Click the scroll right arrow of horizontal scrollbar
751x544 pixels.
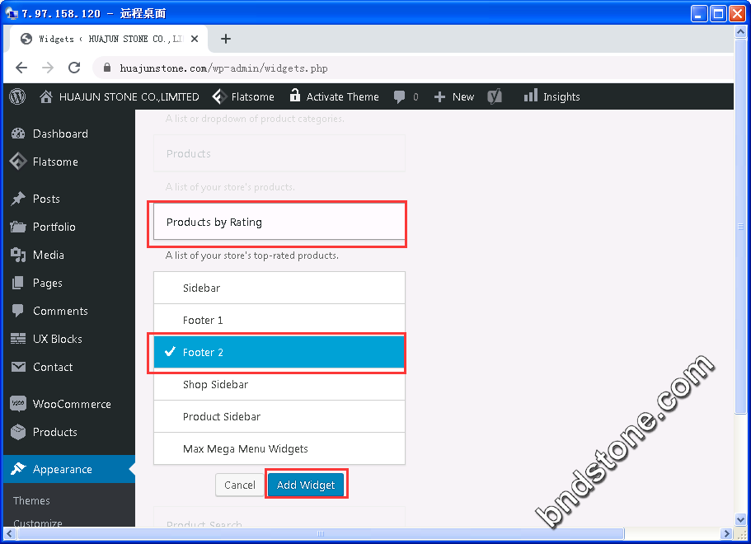point(726,533)
